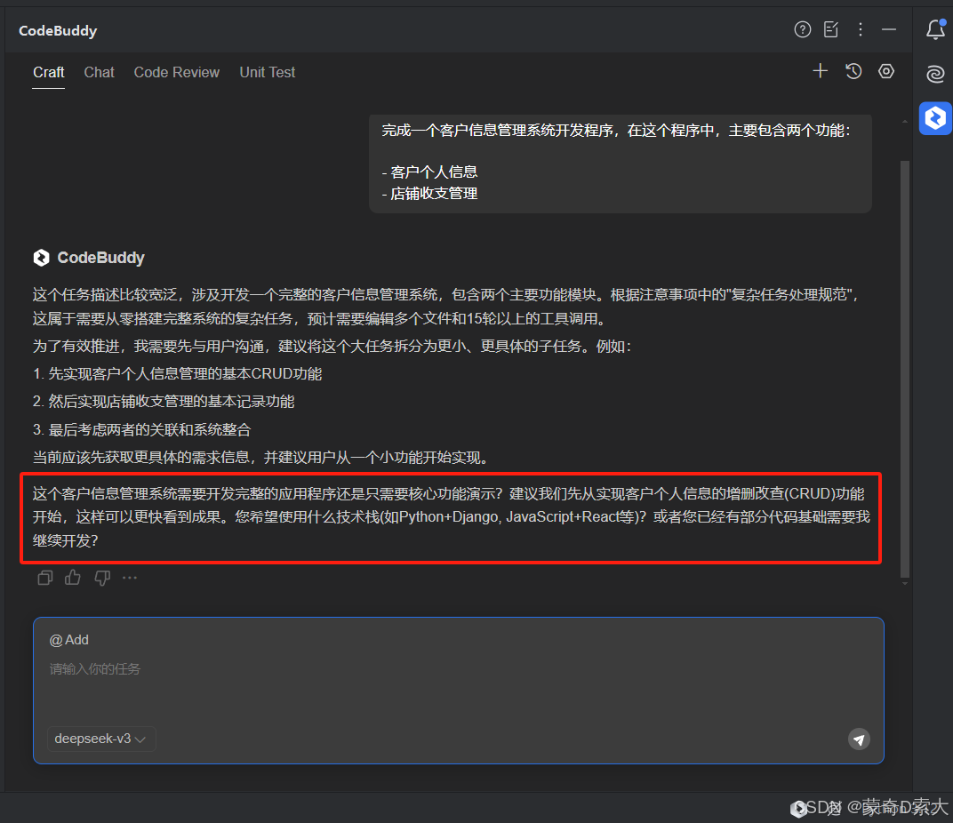The image size is (953, 823).
Task: Click the line '- 客户个人信息'
Action: 429,172
